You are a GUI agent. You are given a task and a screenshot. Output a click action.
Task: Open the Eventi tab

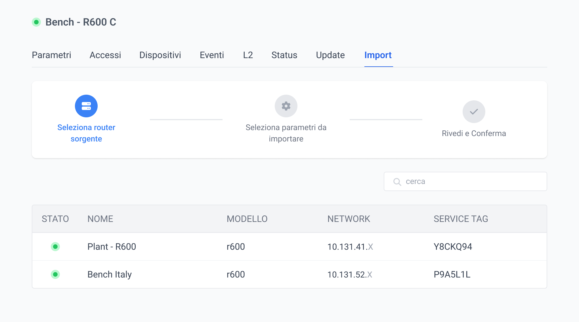coord(212,55)
